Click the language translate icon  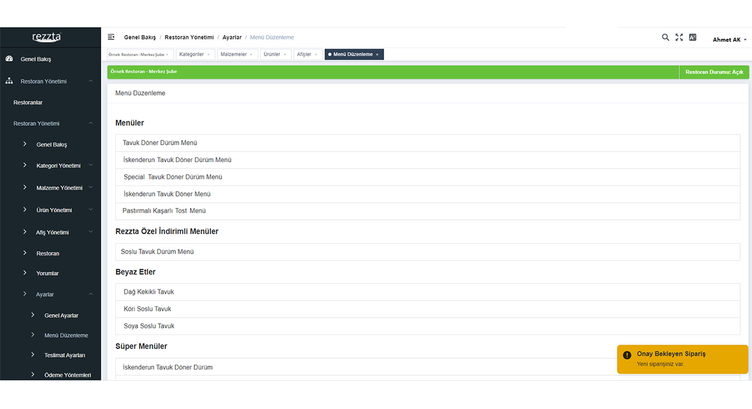[x=692, y=38]
